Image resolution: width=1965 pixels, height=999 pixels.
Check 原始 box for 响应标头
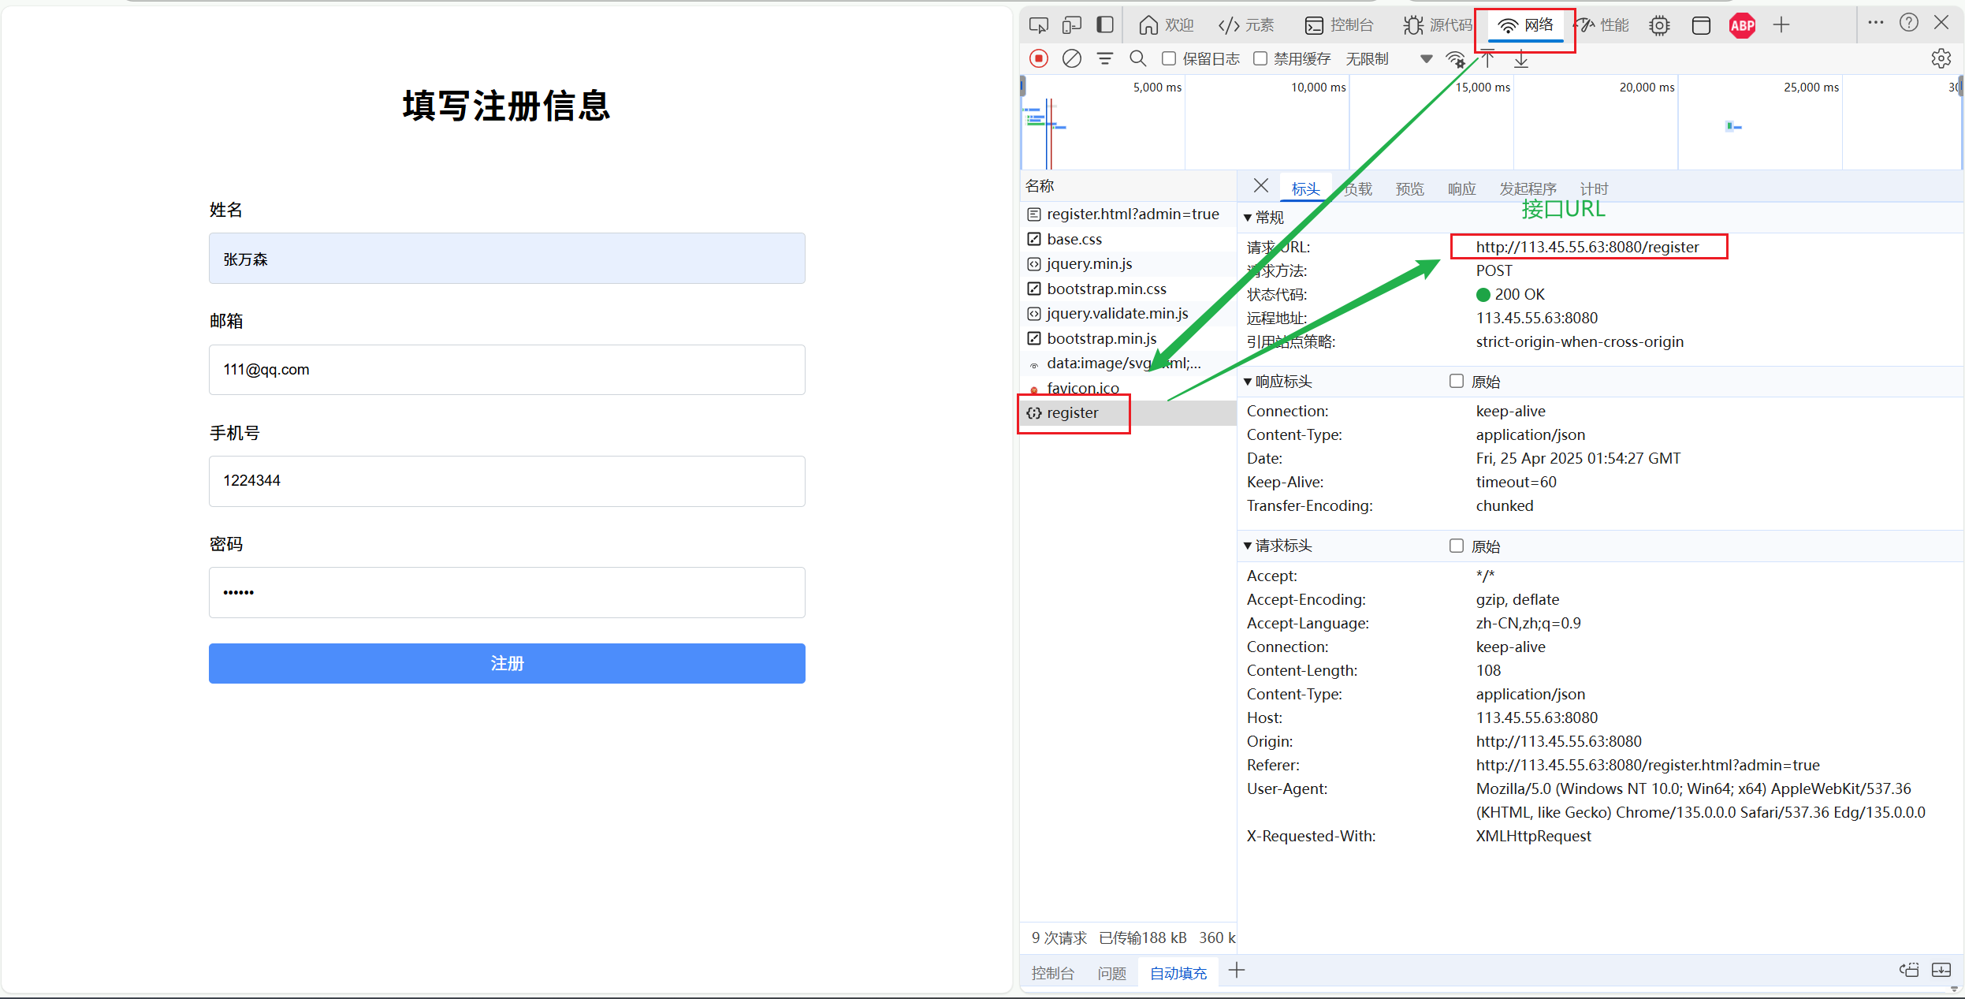1457,382
